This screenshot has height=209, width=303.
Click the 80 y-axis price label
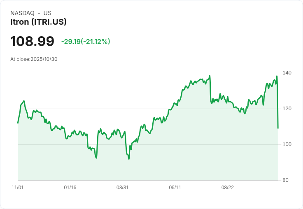(285, 180)
